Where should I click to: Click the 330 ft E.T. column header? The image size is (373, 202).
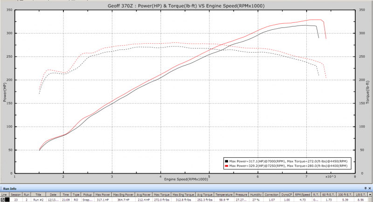point(345,195)
